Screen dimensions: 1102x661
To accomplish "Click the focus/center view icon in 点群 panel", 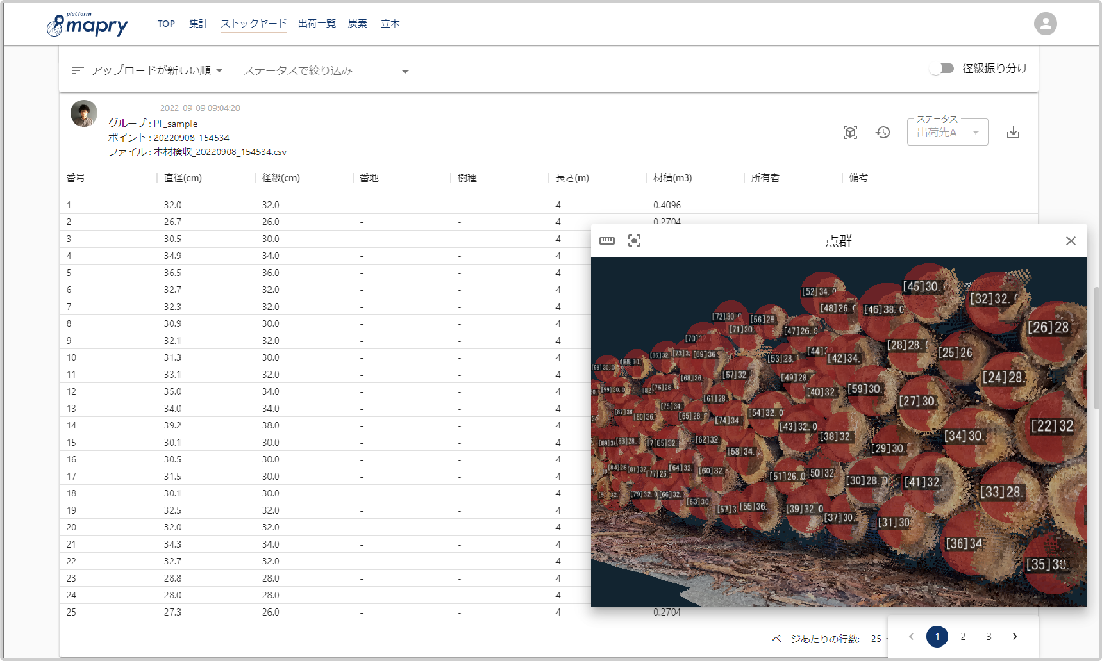I will coord(634,240).
